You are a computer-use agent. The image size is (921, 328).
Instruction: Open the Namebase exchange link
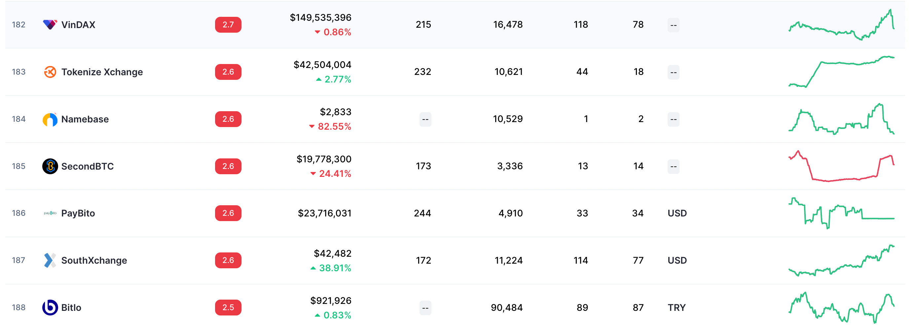pyautogui.click(x=85, y=119)
